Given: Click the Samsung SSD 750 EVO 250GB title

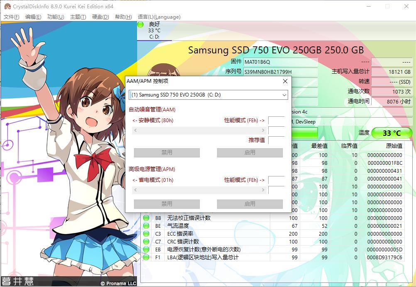Looking at the screenshot, I should coord(276,50).
